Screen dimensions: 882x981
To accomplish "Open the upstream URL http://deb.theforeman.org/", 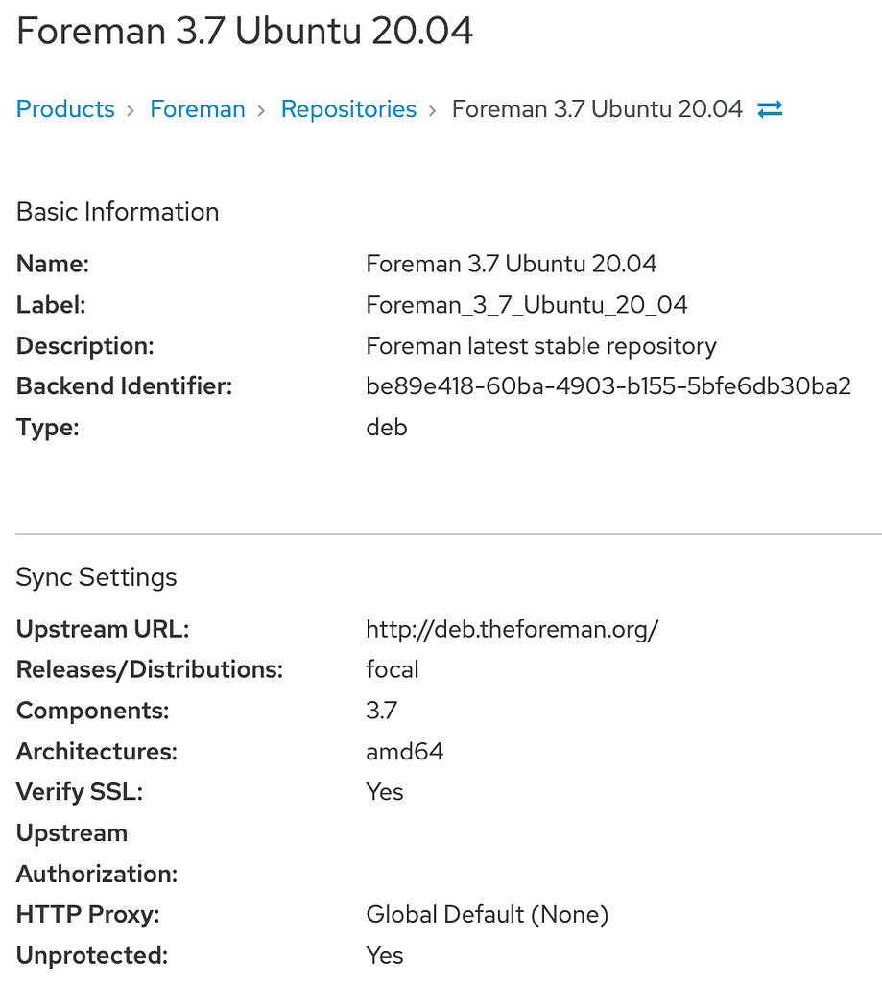I will 512,629.
